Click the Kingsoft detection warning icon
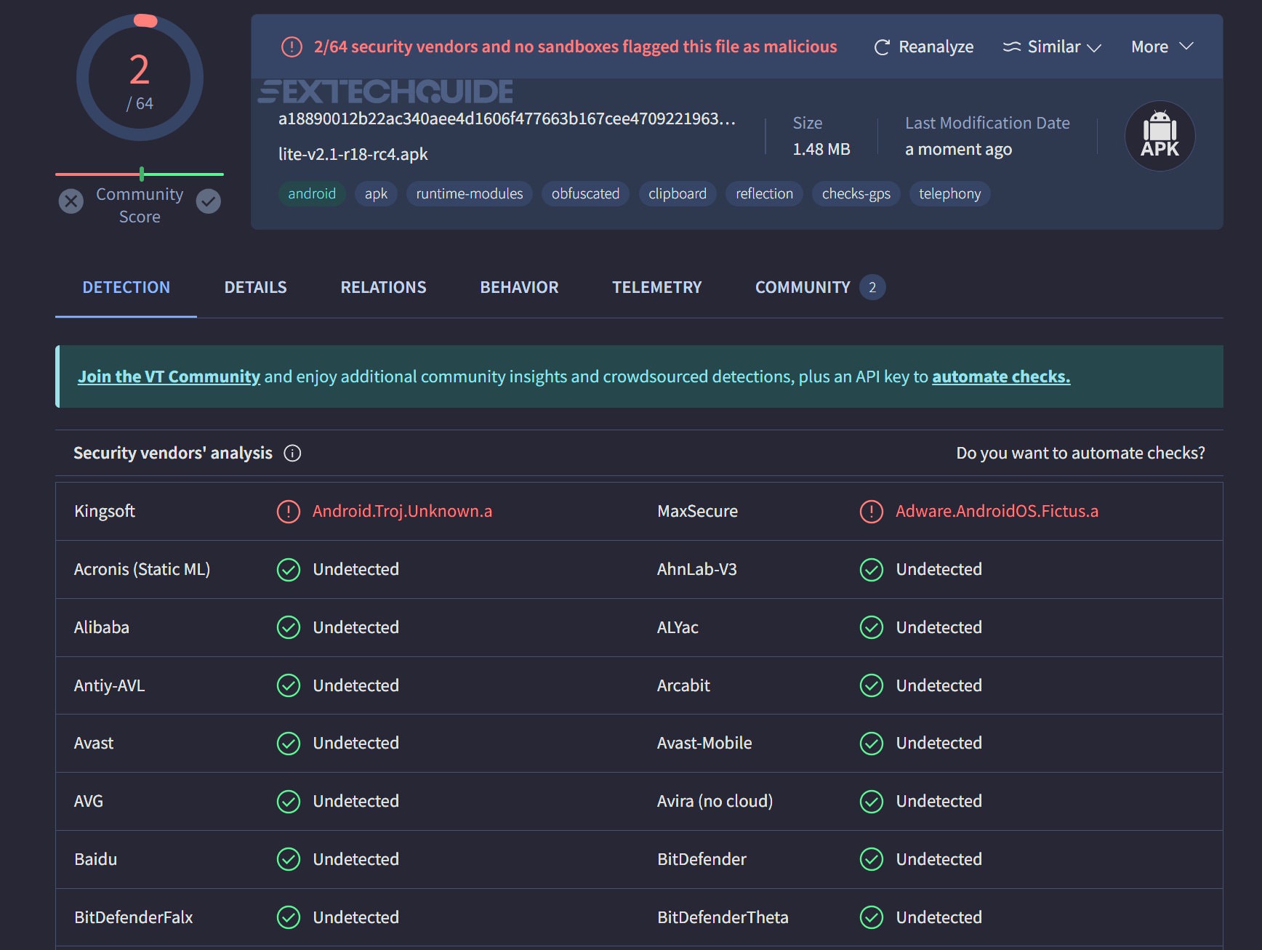Viewport: 1262px width, 950px height. [289, 512]
